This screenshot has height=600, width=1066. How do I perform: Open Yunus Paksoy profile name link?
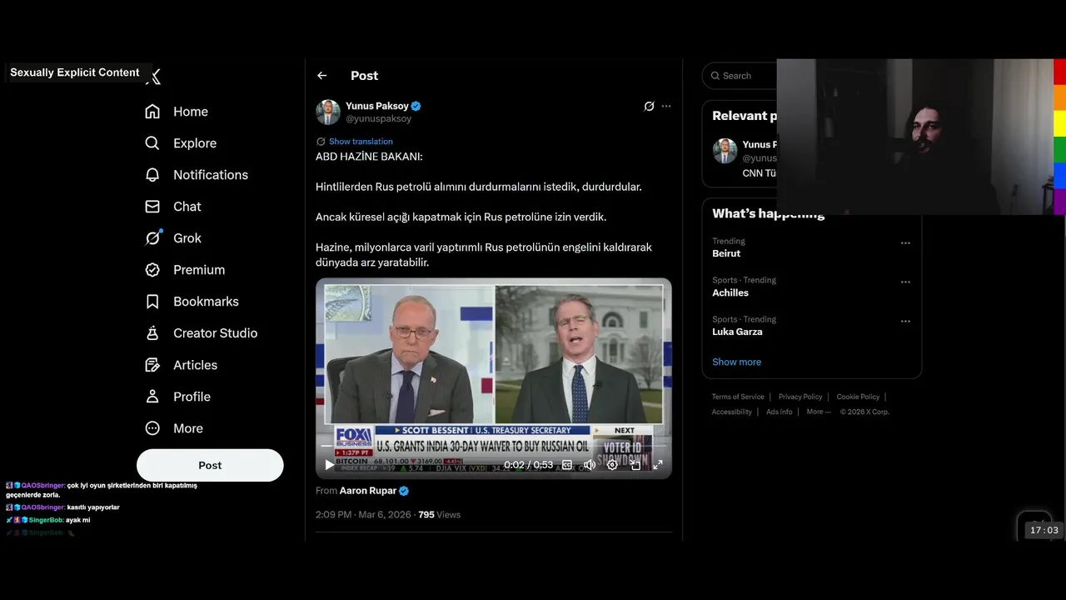click(377, 106)
